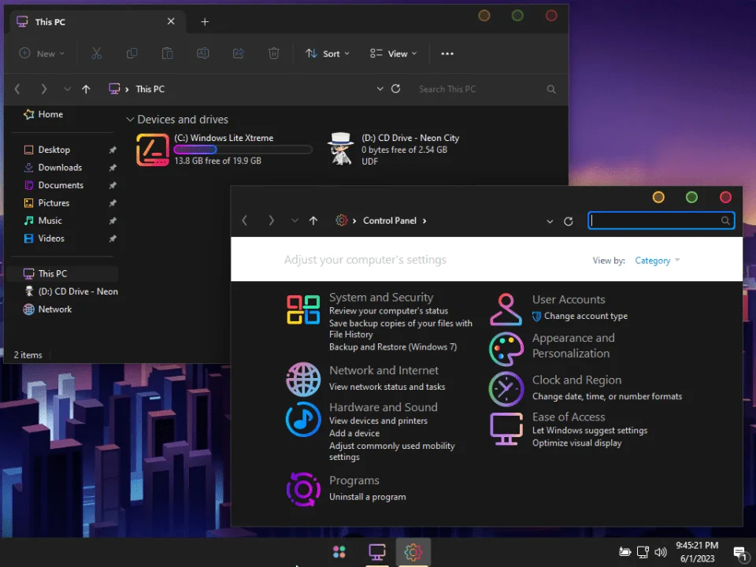Add a new File Explorer tab
Viewport: 756px width, 567px height.
point(205,22)
